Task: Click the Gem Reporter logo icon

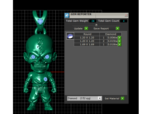Action: pos(67,16)
